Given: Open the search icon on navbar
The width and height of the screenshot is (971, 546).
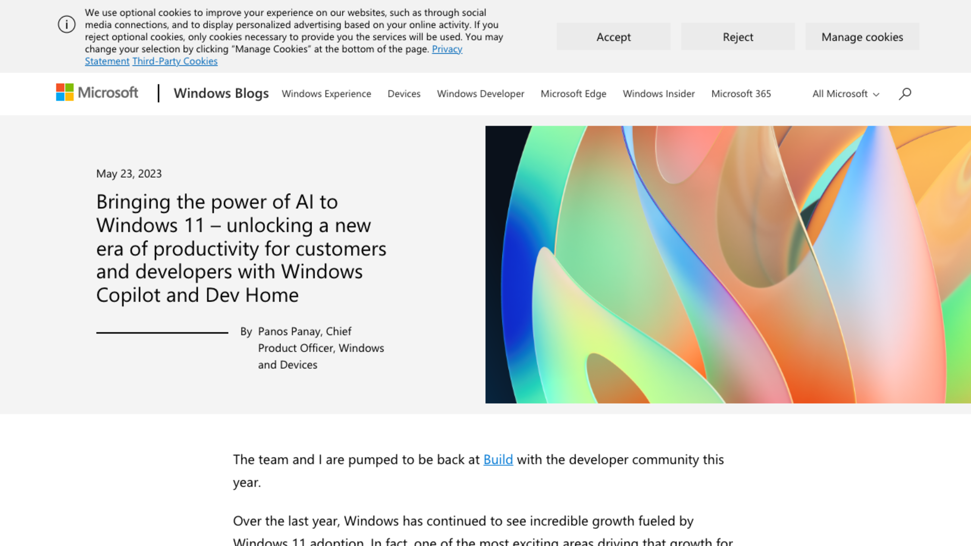Looking at the screenshot, I should pos(905,93).
